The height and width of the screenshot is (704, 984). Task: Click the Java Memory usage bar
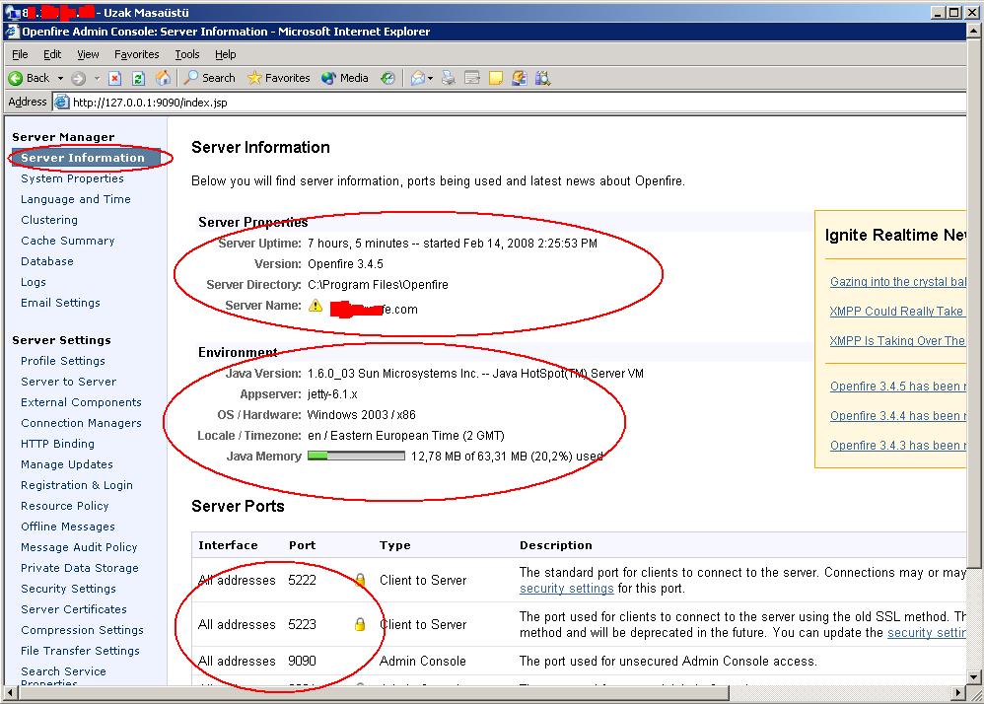pos(357,457)
